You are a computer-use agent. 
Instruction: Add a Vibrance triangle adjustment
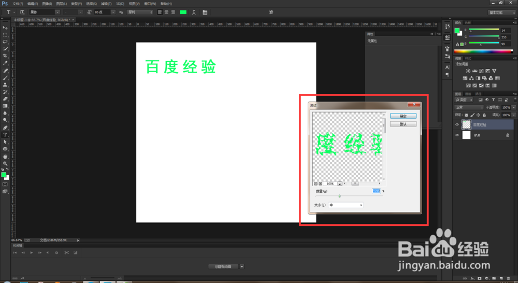(494, 70)
